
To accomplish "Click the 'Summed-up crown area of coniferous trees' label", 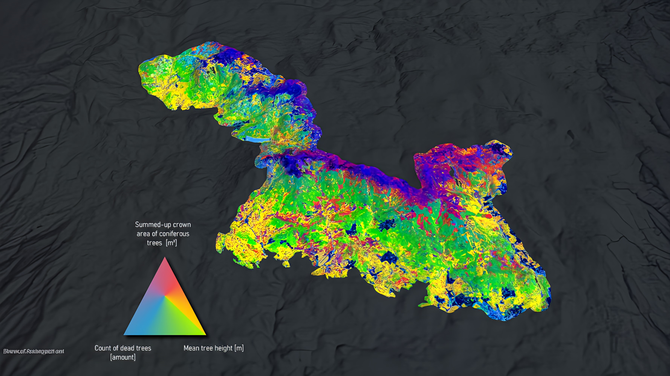I will click(163, 233).
